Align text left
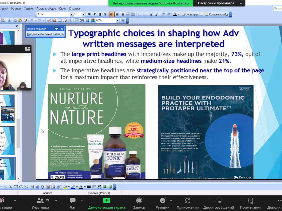Viewport: 282px width, 211px height. pos(112,14)
